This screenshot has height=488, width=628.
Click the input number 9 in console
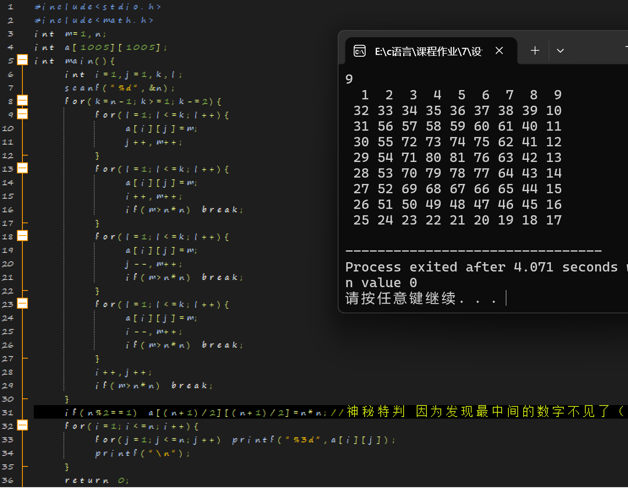(x=349, y=79)
